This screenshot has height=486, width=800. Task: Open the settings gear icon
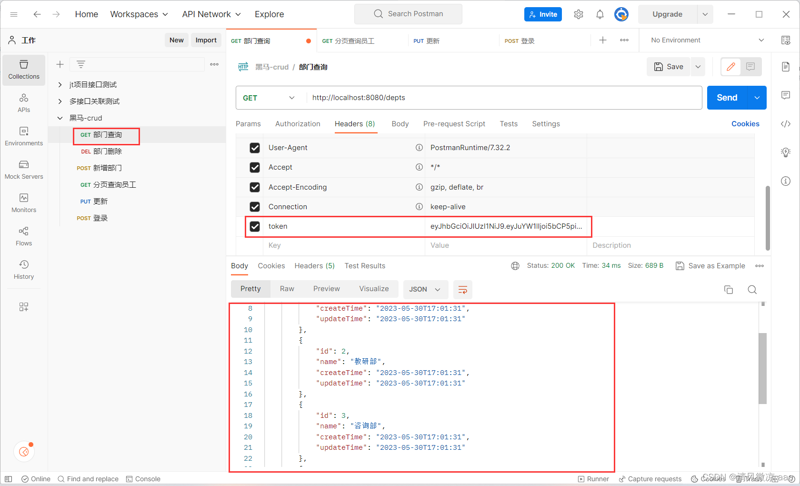tap(579, 14)
